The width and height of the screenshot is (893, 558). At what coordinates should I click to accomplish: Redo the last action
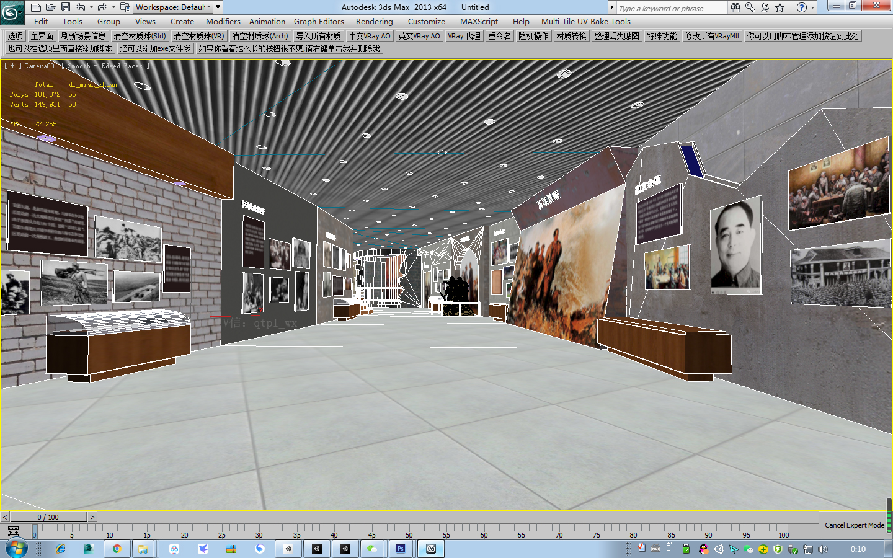(102, 7)
